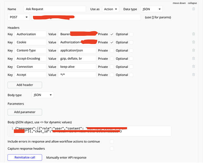Image resolution: width=203 pixels, height=163 pixels.
Task: Enable Capture response headers checkbox
Action: tap(112, 149)
